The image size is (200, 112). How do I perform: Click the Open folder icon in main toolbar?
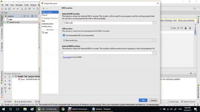tap(2, 9)
